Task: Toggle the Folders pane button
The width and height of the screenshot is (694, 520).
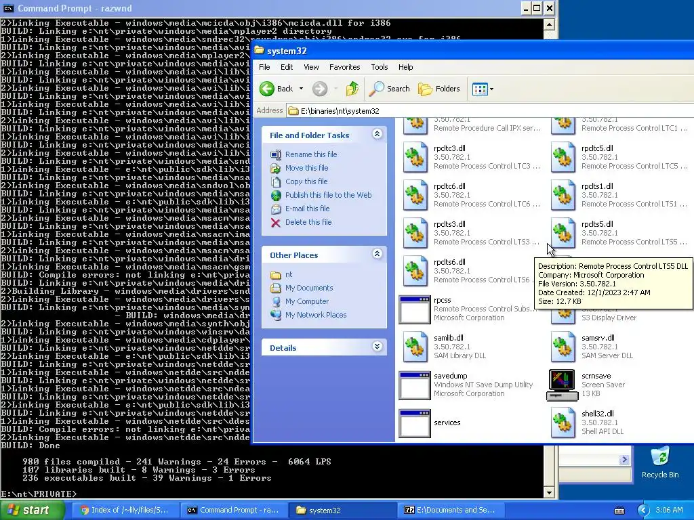Action: 439,89
